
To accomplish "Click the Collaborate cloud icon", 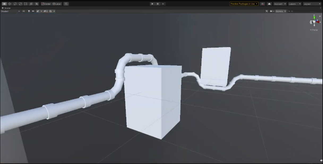I will click(x=269, y=4).
